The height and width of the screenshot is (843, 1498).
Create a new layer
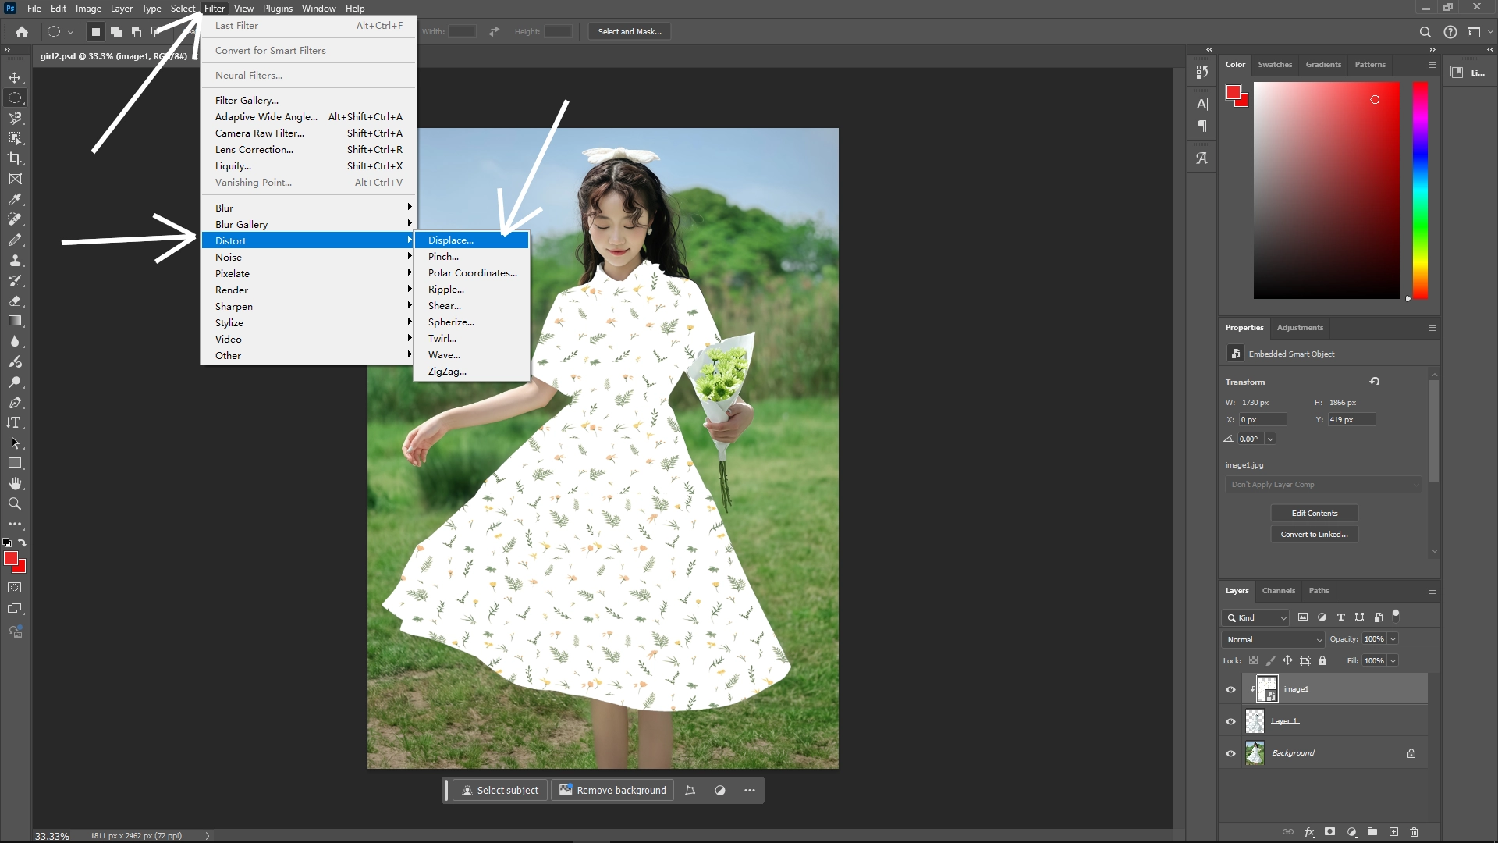pos(1393,832)
